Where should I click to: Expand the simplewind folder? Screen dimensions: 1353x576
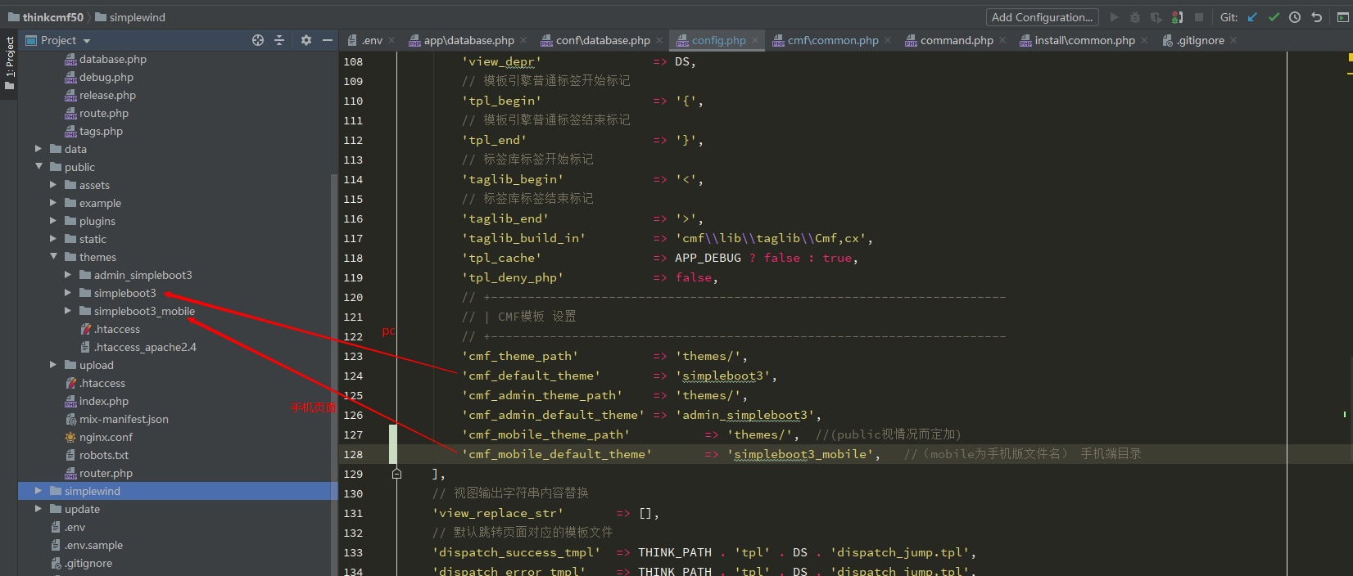point(38,491)
